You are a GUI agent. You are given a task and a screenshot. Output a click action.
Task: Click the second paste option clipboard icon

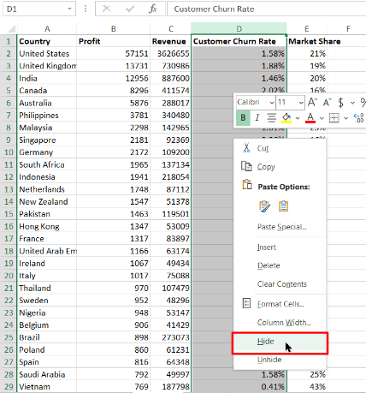[283, 206]
